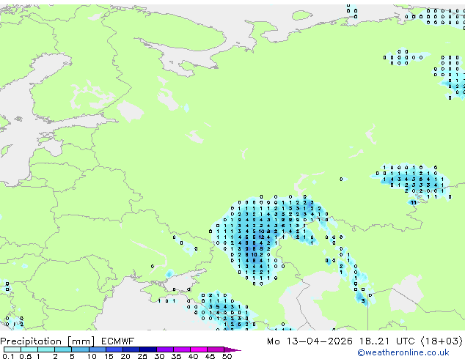Screen dimensions: 465x359
Task: Click the legend label '15'
Action: (109, 356)
